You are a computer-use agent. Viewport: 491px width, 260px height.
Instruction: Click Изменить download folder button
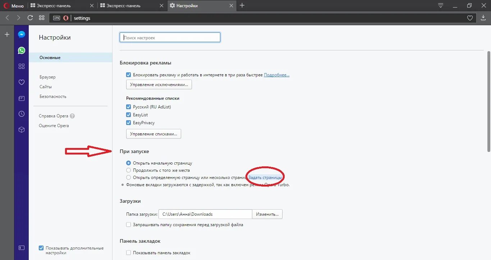(267, 214)
